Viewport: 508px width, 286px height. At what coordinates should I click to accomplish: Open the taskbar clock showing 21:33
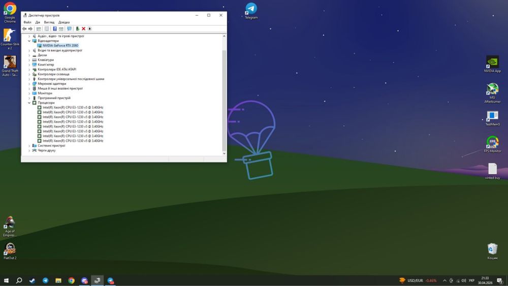pyautogui.click(x=485, y=280)
